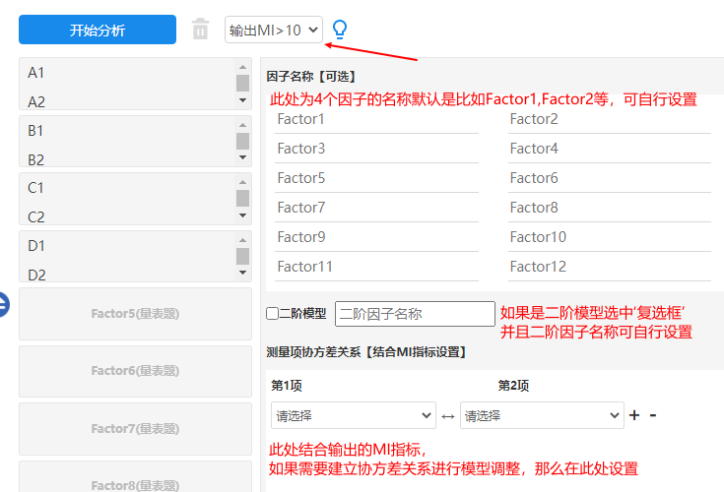Click the double arrow between item dropdowns
This screenshot has height=492, width=724.
pos(448,416)
